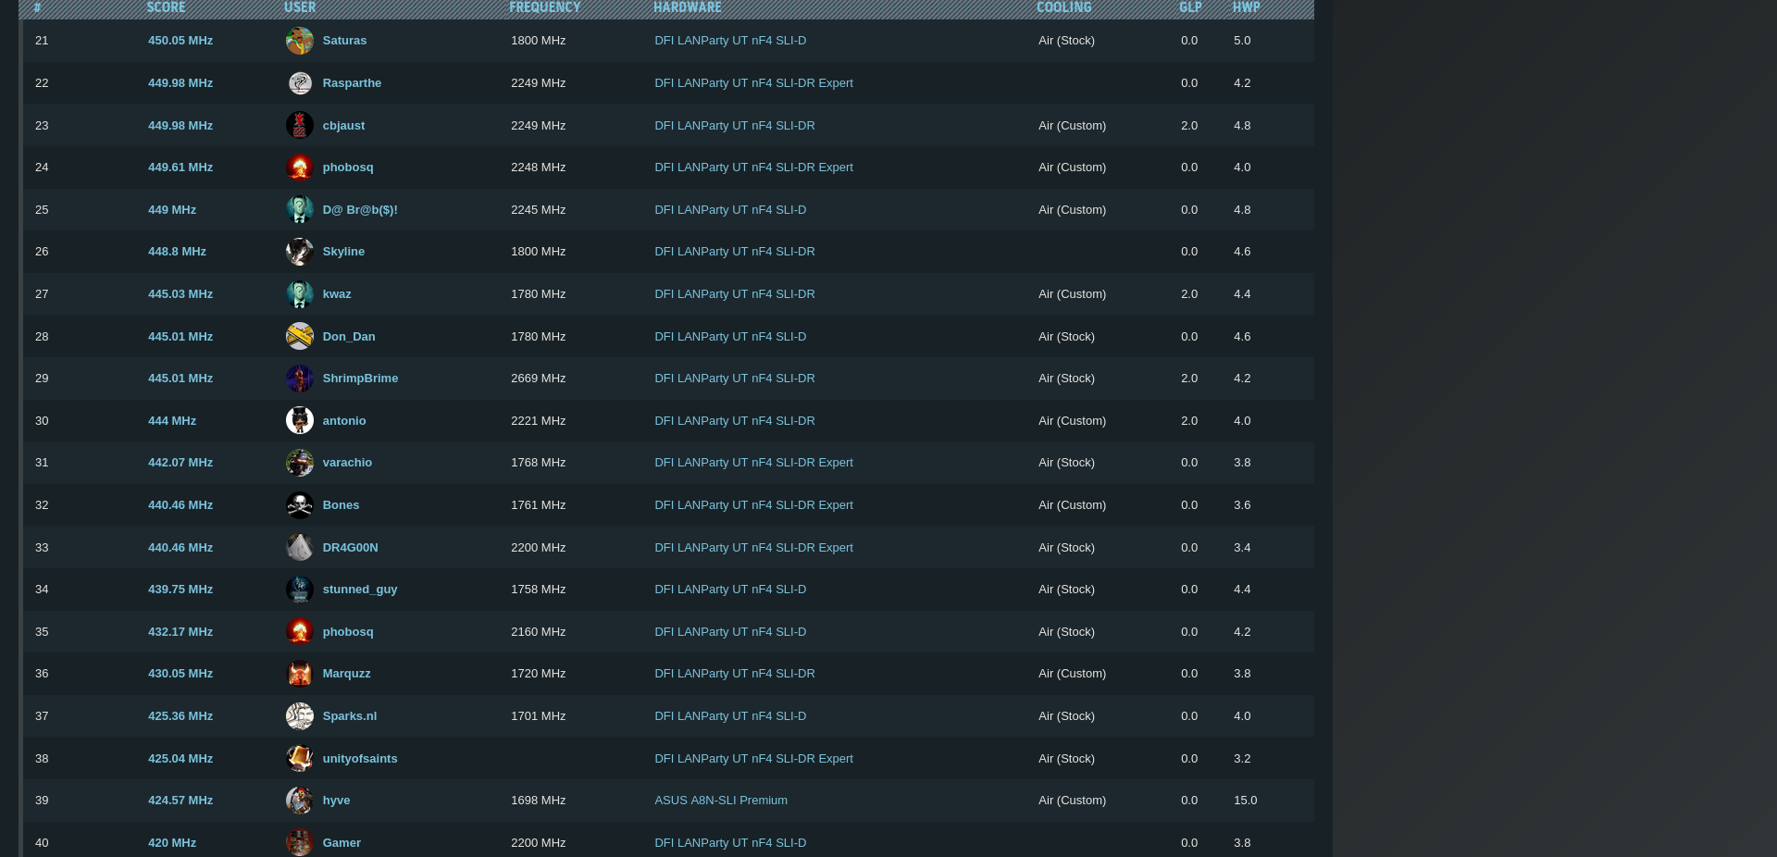This screenshot has width=1777, height=857.
Task: Open 444 MHz score link
Action: coord(172,421)
